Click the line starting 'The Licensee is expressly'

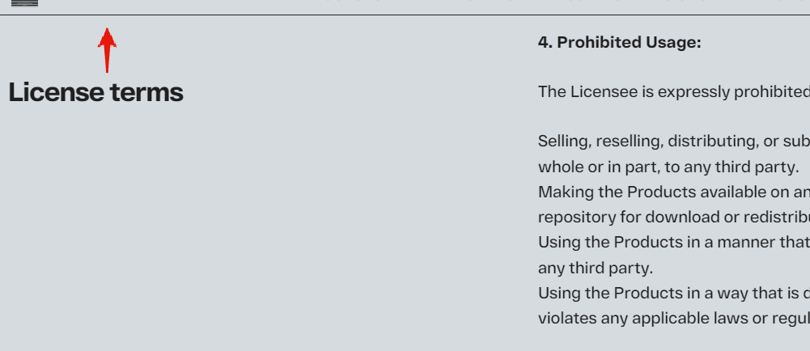coord(673,92)
